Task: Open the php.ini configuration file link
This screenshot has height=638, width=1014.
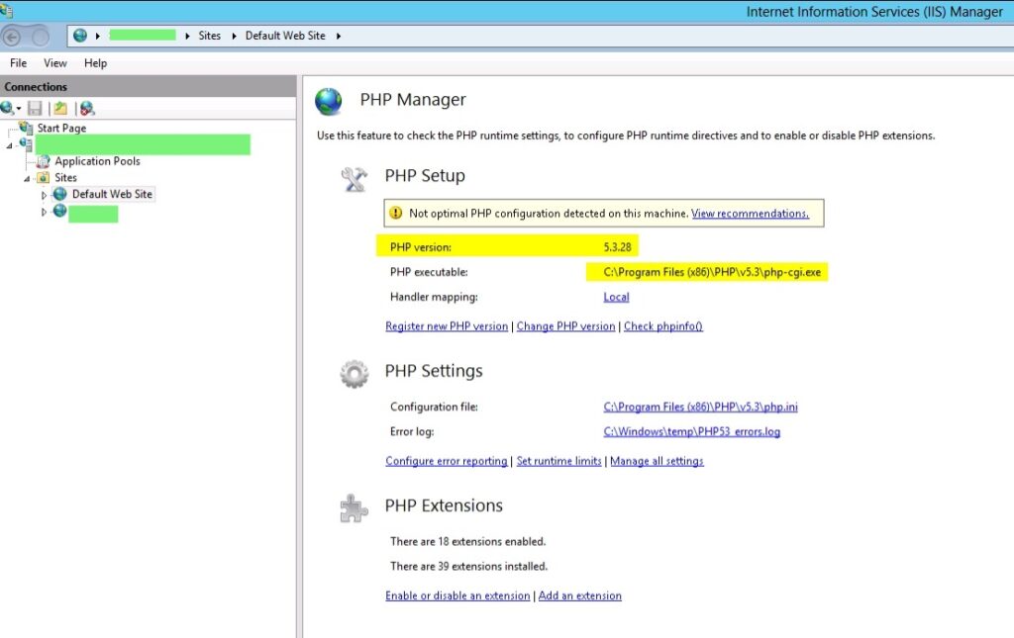Action: pyautogui.click(x=700, y=407)
